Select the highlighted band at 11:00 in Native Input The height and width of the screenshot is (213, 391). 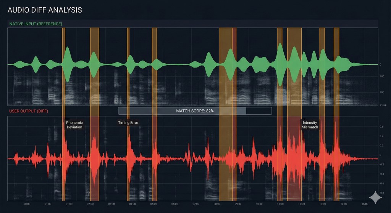point(280,67)
